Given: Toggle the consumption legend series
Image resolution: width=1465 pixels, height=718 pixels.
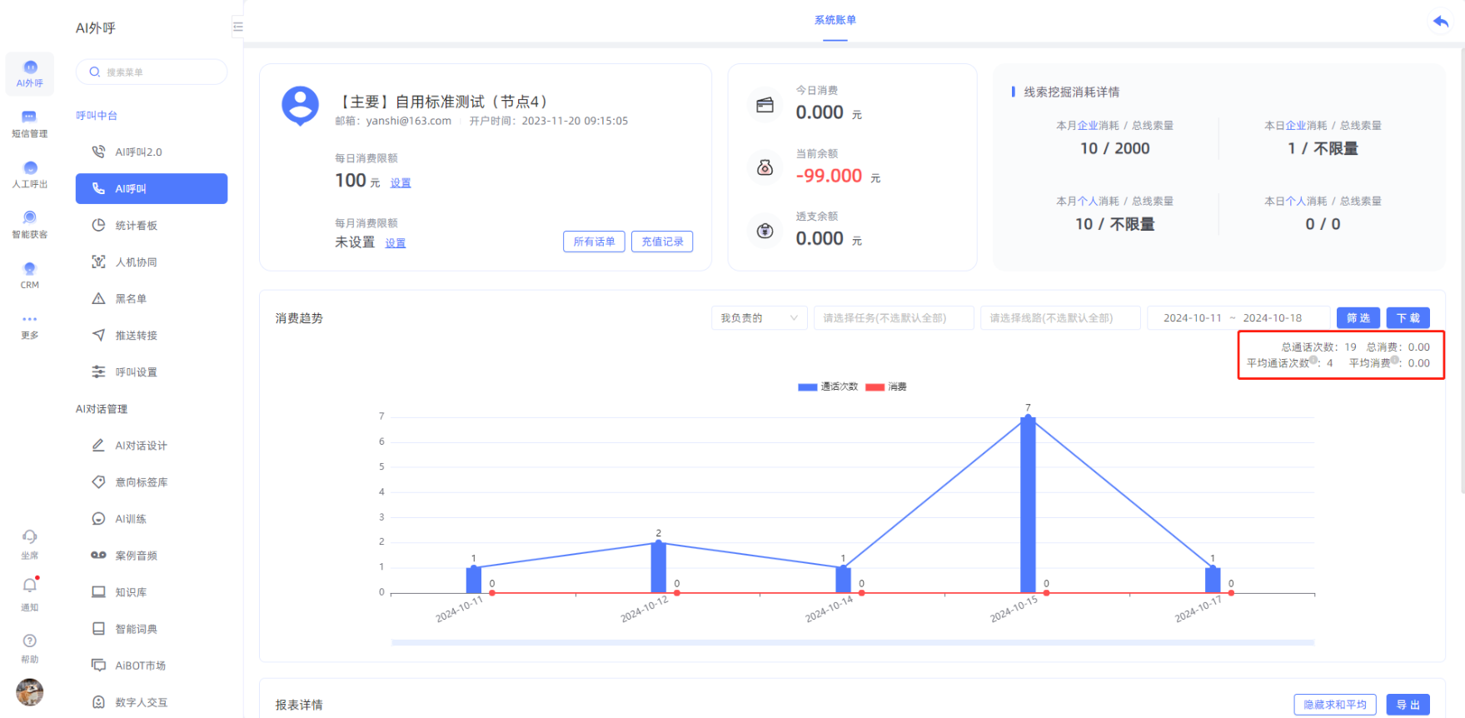Looking at the screenshot, I should coord(886,386).
